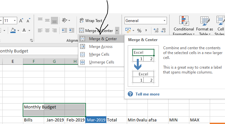225x124 pixels.
Task: Click Increase Font Size icon
Action: click(x=21, y=20)
